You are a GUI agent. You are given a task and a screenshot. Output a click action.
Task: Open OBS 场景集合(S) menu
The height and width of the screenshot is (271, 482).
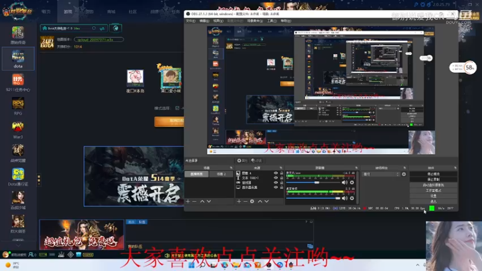pos(255,21)
